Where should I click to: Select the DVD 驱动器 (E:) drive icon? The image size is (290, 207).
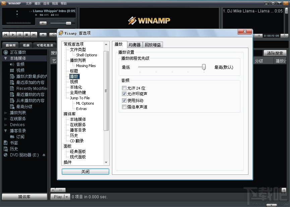pos(25,155)
